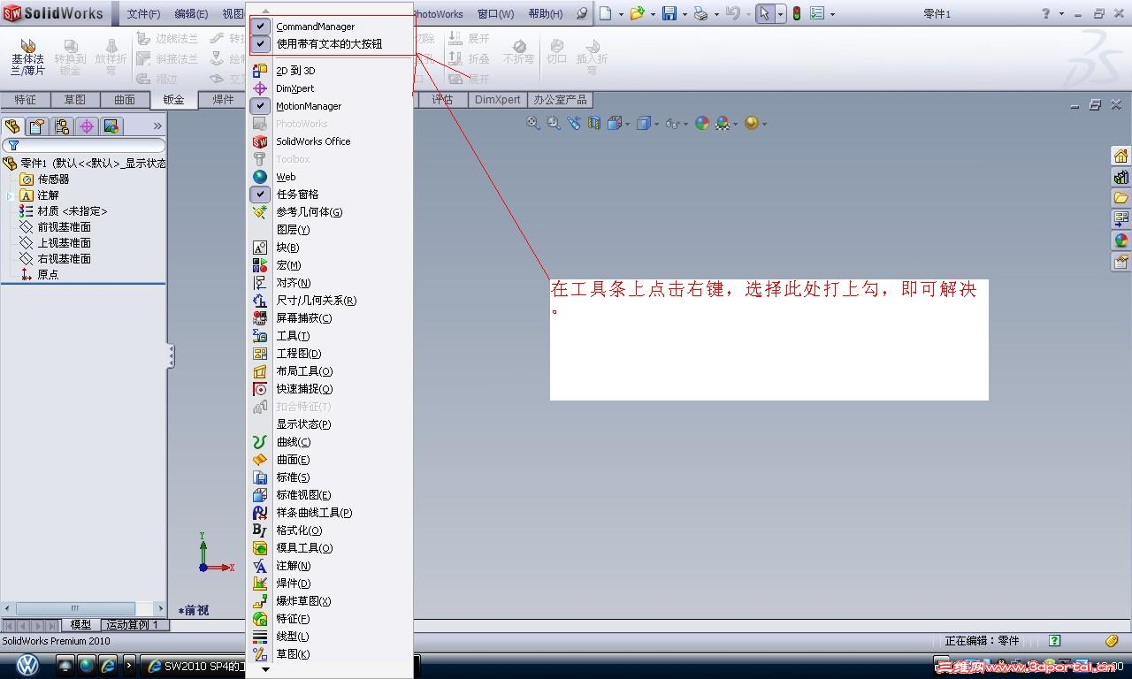Open SolidWorks Resources home icon in task pane
The height and width of the screenshot is (679, 1132).
click(x=1121, y=156)
